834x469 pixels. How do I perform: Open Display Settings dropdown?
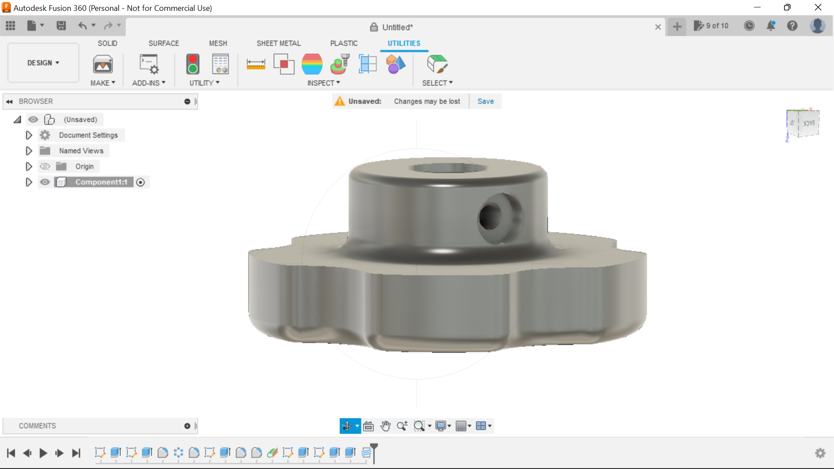click(443, 426)
